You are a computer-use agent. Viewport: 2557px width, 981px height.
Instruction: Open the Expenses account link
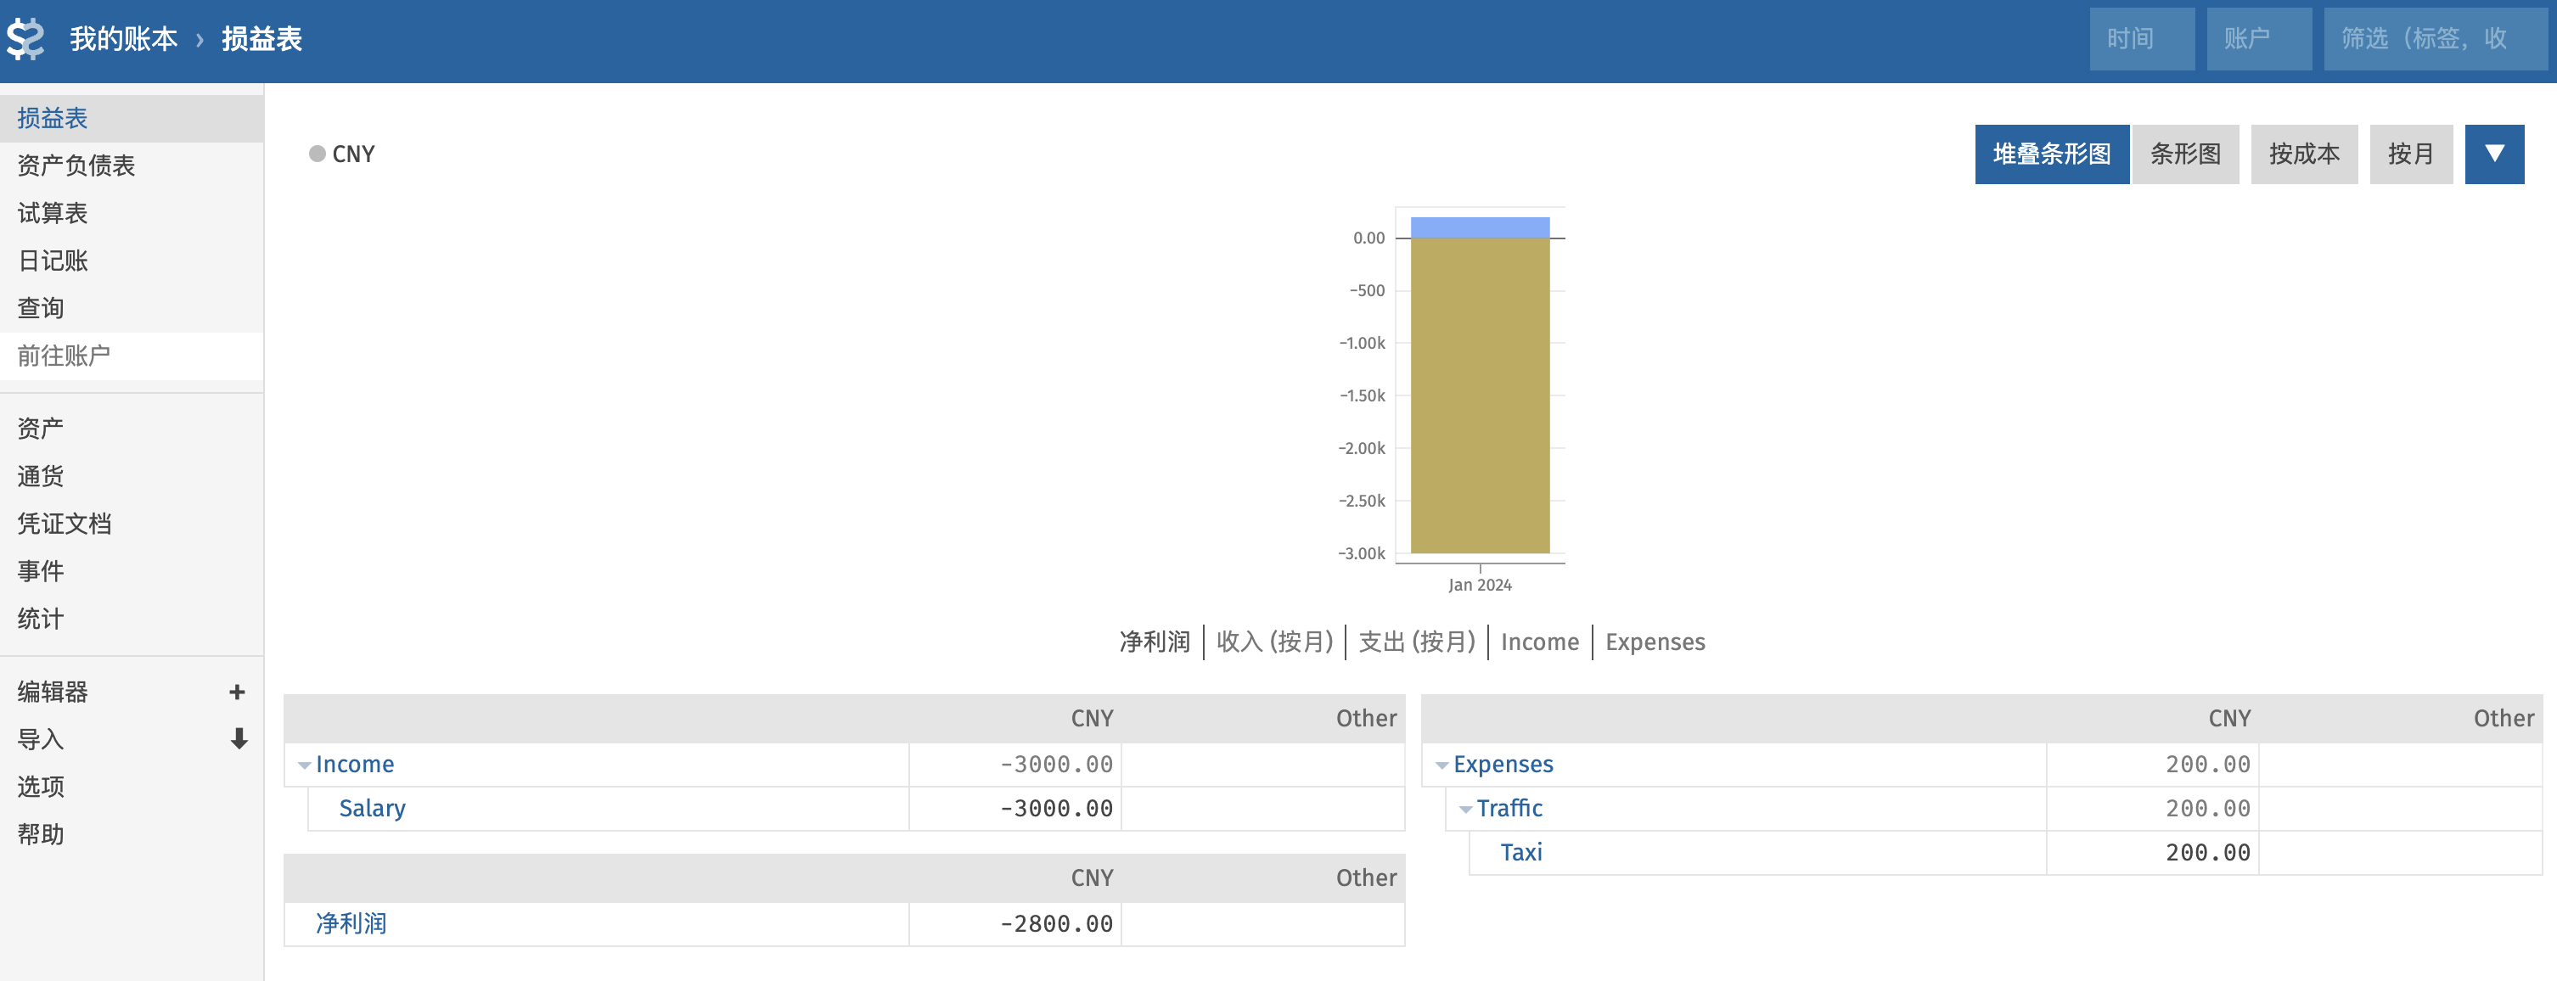tap(1503, 765)
